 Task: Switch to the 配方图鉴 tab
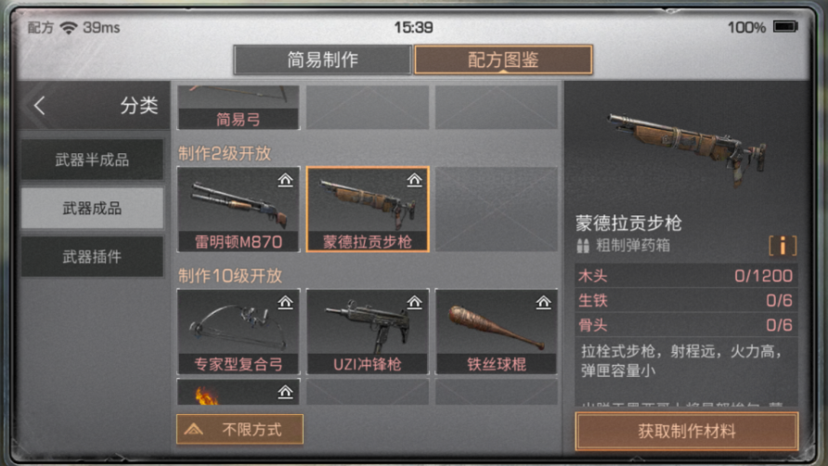[503, 59]
